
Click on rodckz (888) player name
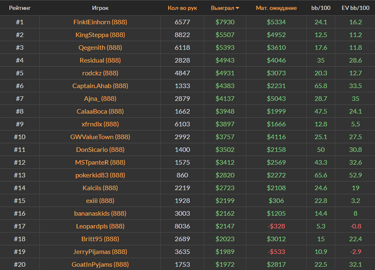[x=100, y=73]
